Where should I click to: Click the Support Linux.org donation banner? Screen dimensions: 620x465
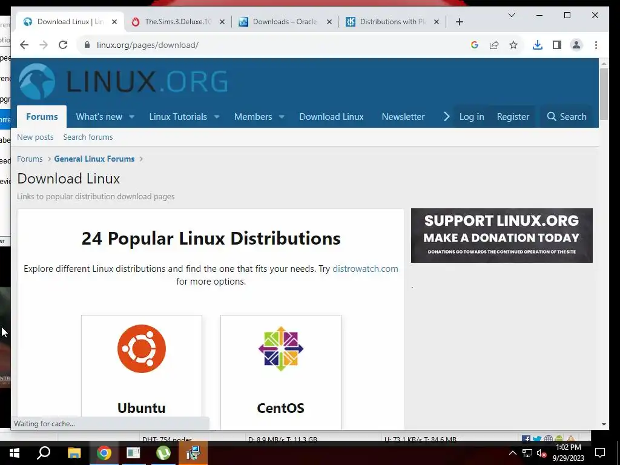coord(502,236)
